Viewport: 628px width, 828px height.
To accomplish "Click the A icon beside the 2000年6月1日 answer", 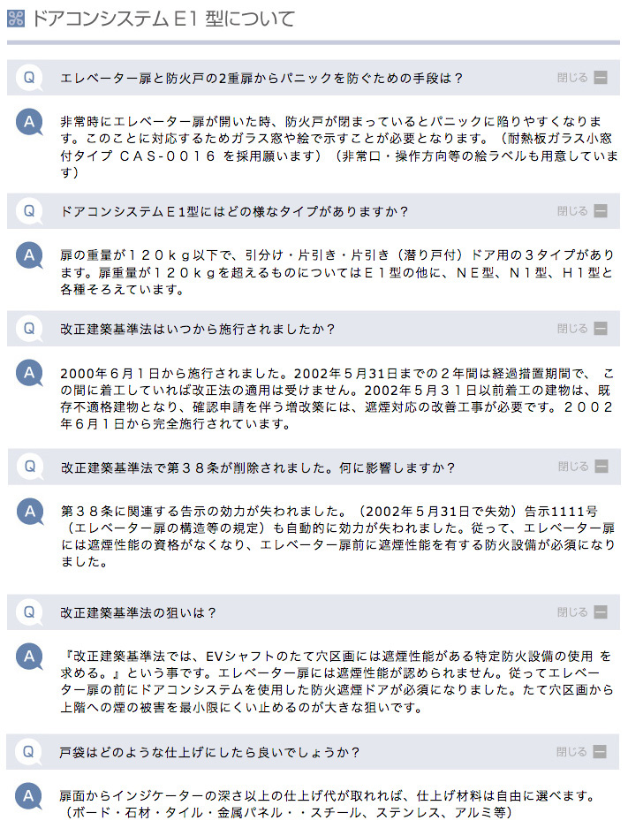I will (29, 373).
